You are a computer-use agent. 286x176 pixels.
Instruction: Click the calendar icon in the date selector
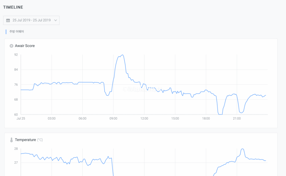(8, 20)
